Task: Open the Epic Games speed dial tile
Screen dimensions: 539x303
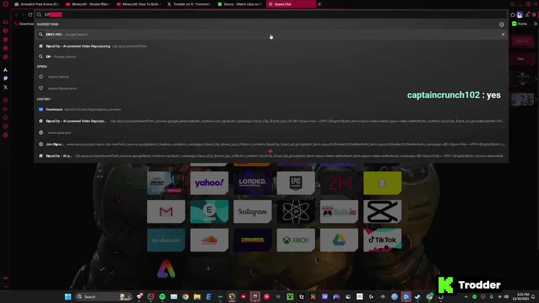Action: [x=296, y=183]
